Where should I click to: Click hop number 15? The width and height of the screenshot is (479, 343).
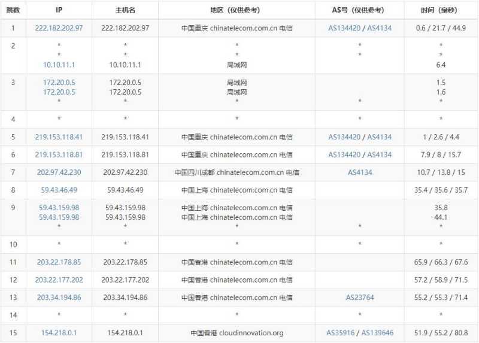pyautogui.click(x=13, y=333)
